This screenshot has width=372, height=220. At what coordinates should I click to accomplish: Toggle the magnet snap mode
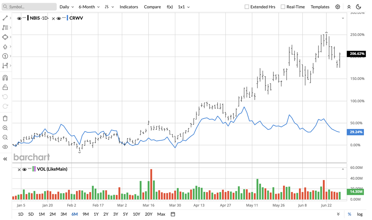point(5,77)
